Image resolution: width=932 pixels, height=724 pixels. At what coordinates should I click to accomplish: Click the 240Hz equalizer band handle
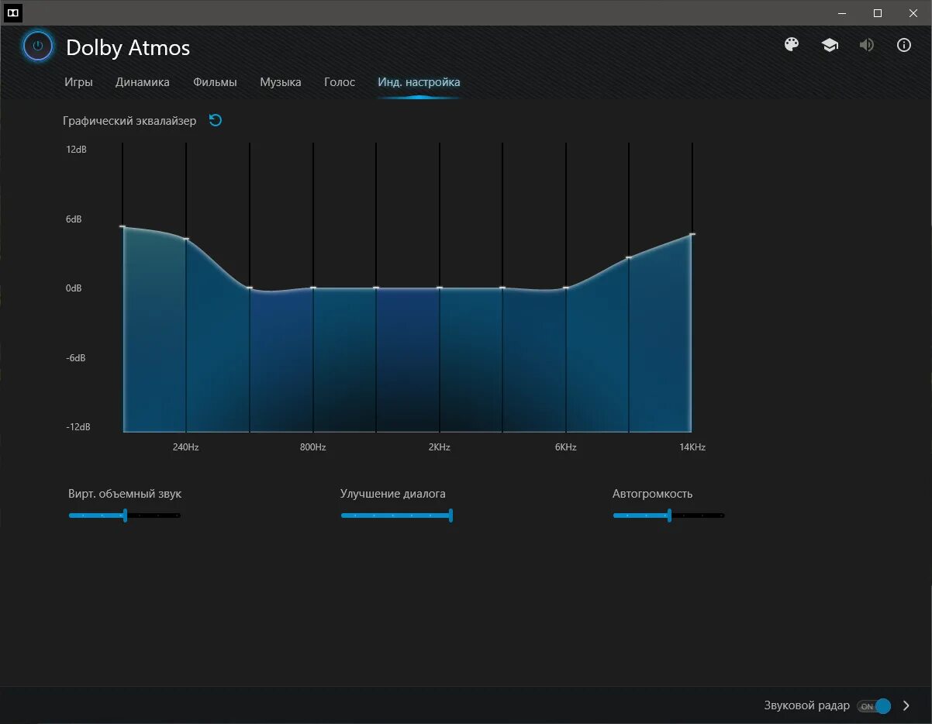point(186,239)
